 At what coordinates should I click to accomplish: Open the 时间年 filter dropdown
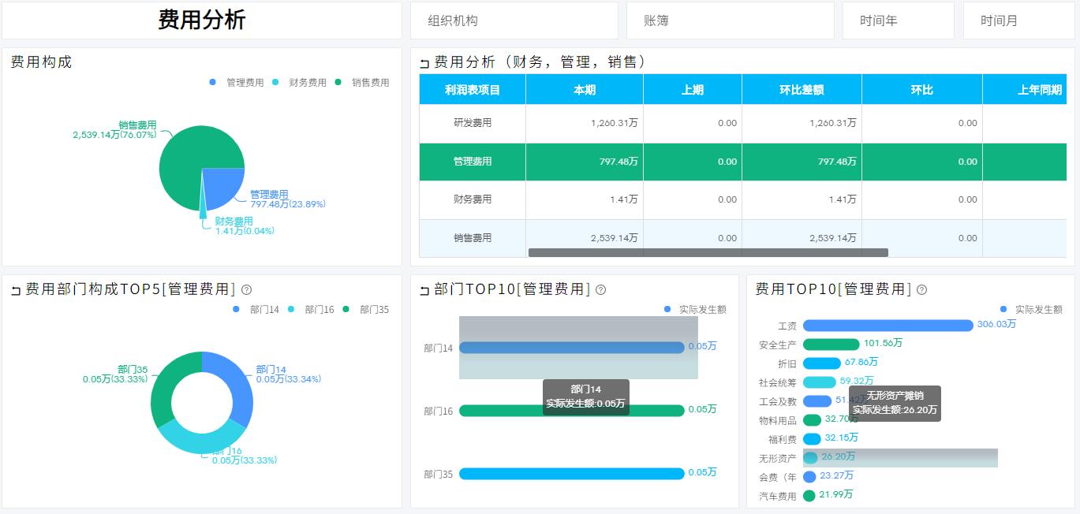(x=898, y=20)
